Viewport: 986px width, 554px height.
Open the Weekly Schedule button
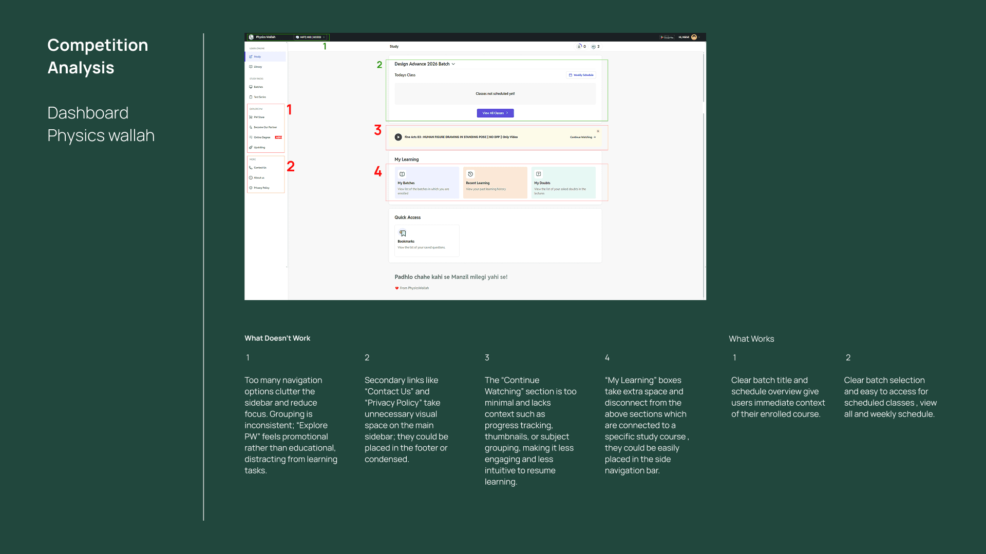point(581,75)
